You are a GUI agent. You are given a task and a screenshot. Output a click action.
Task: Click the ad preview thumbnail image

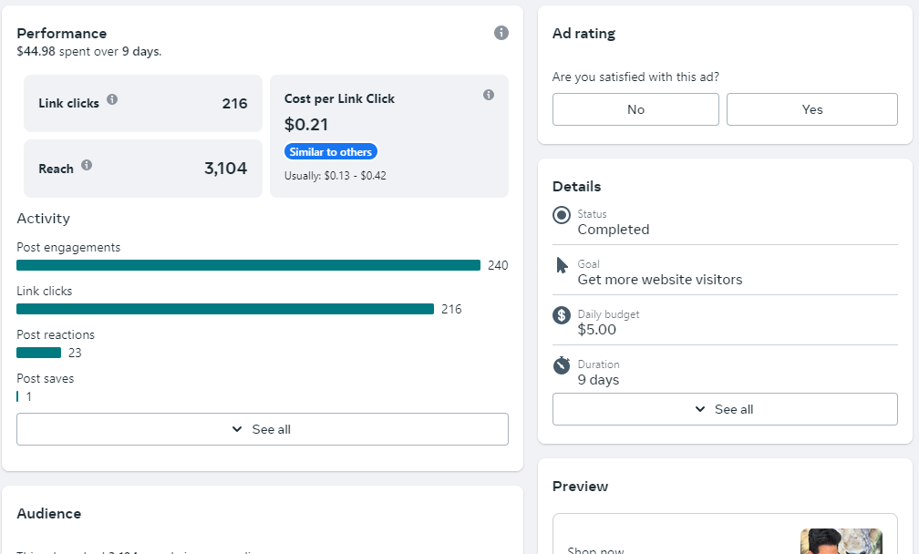(x=841, y=541)
